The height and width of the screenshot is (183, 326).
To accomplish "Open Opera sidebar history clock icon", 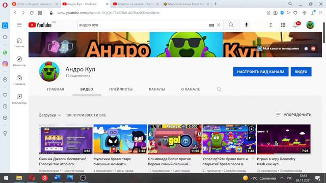I will pyautogui.click(x=5, y=106).
